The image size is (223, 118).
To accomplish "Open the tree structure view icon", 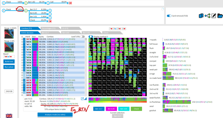I will coord(207,16).
